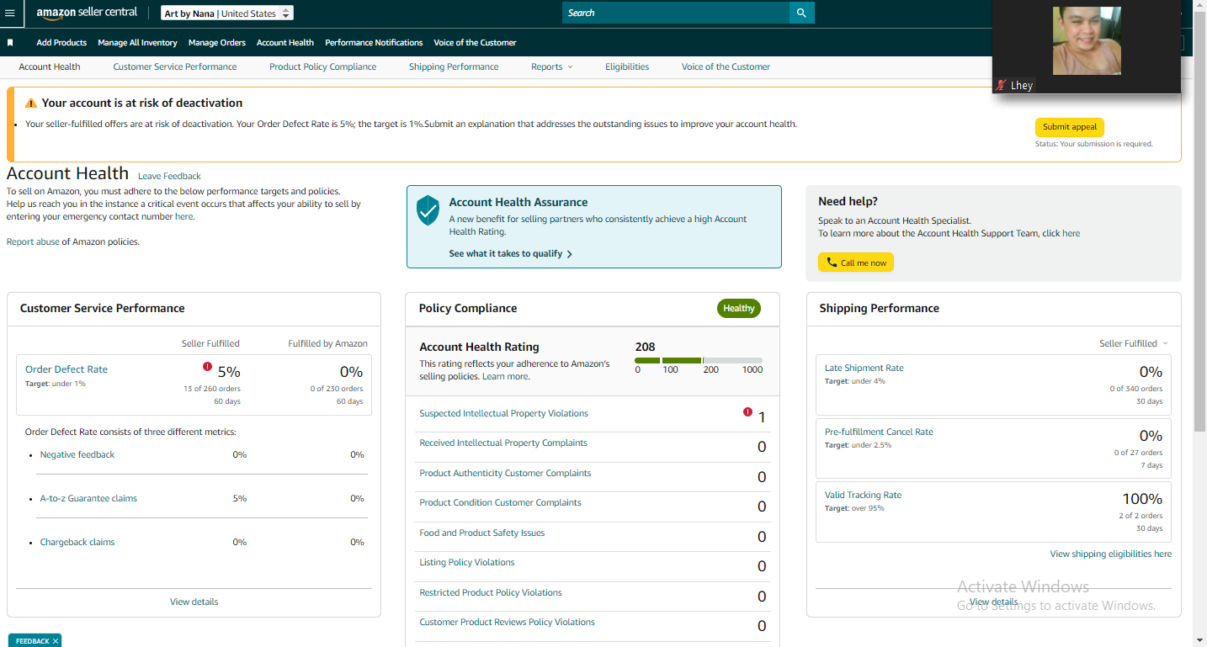The width and height of the screenshot is (1207, 647).
Task: Open the Order Defect Rate link
Action: (66, 369)
